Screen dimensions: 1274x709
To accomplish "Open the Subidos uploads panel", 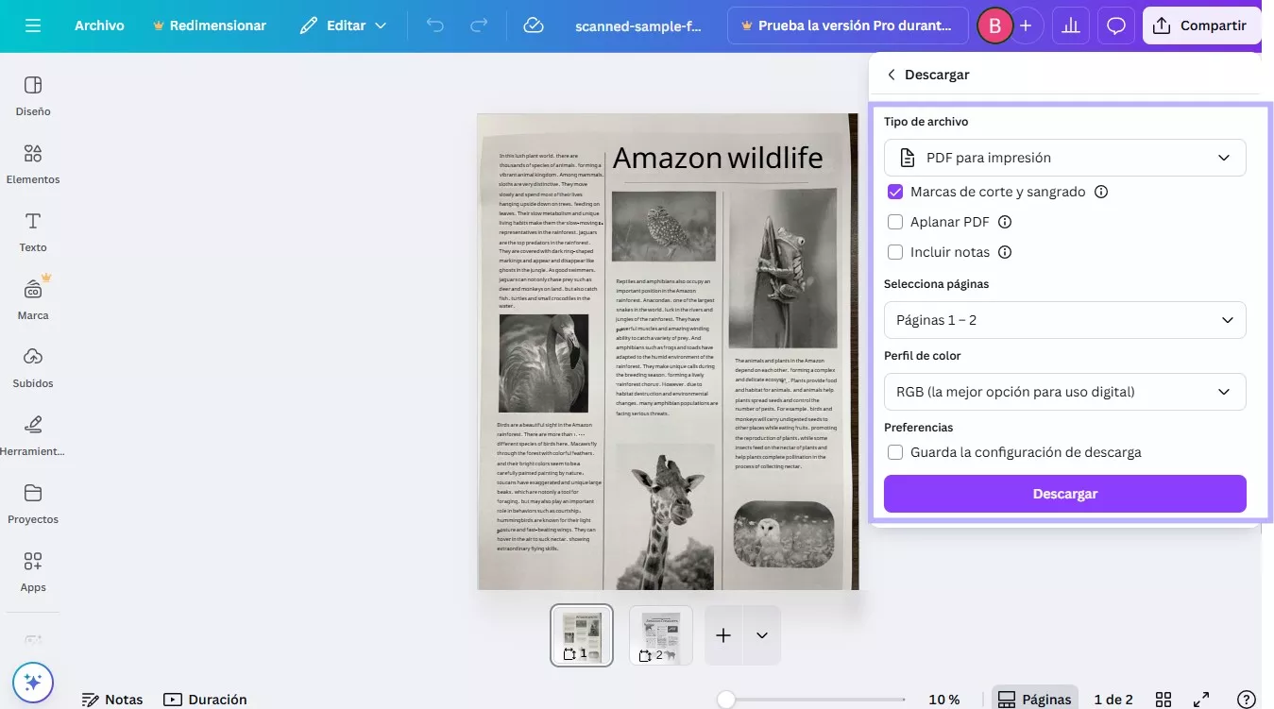I will [x=33, y=368].
